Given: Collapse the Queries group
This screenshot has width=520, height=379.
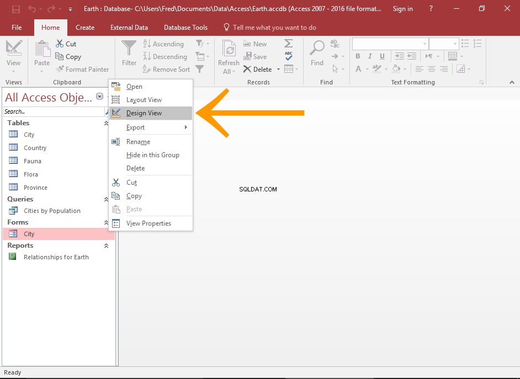Looking at the screenshot, I should tap(106, 200).
